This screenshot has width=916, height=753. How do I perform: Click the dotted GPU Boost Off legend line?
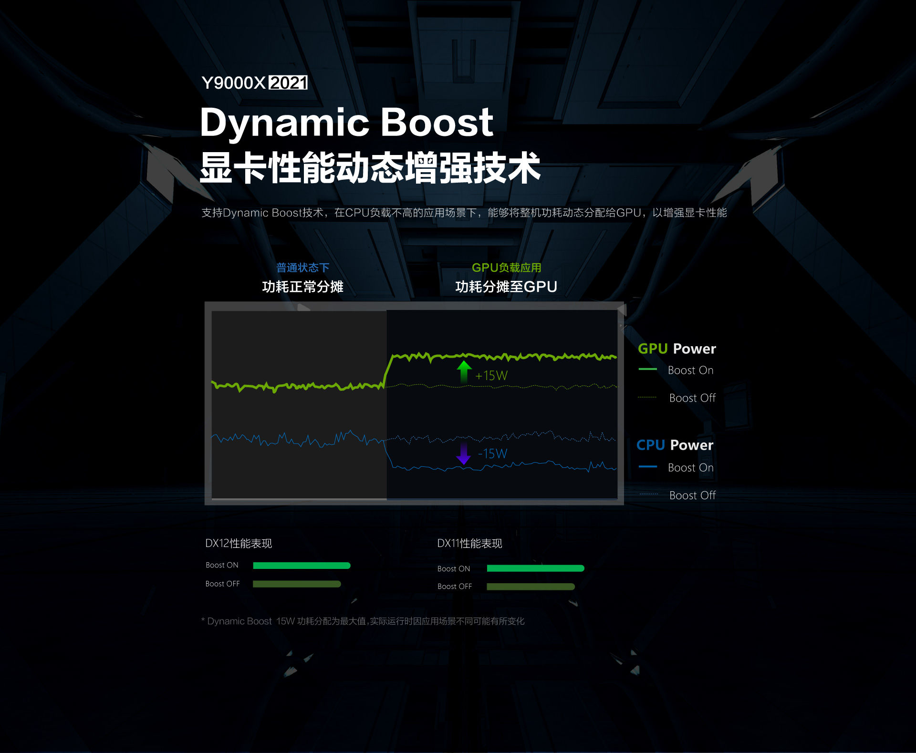tap(647, 397)
